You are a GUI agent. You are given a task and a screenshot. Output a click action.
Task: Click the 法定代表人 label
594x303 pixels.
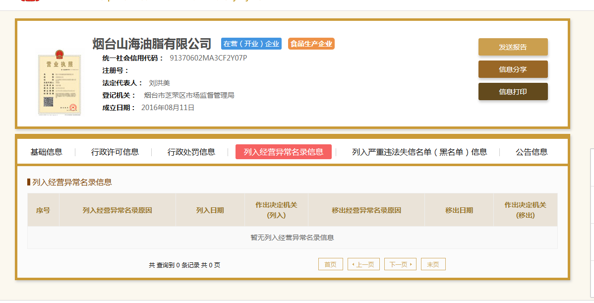tap(122, 83)
